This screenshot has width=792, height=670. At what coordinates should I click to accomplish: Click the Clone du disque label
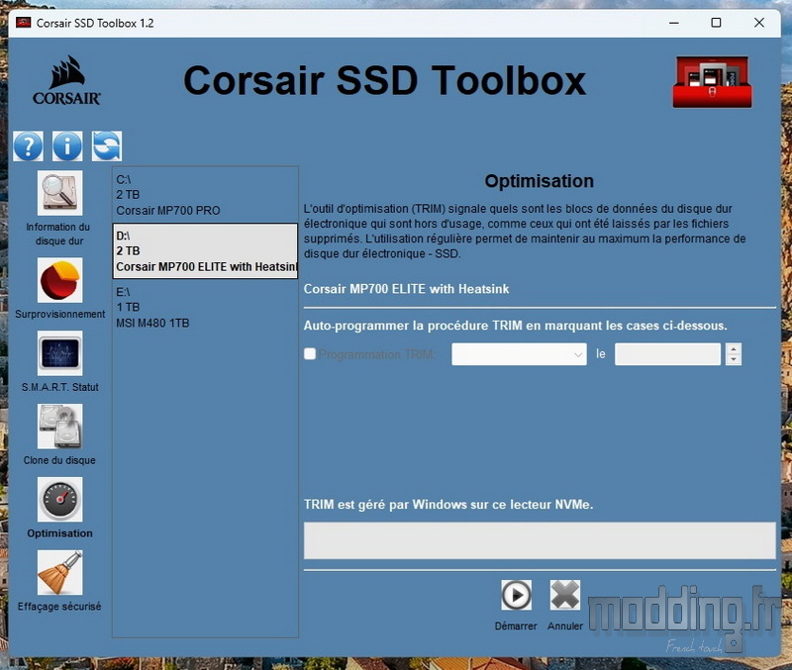coord(59,460)
